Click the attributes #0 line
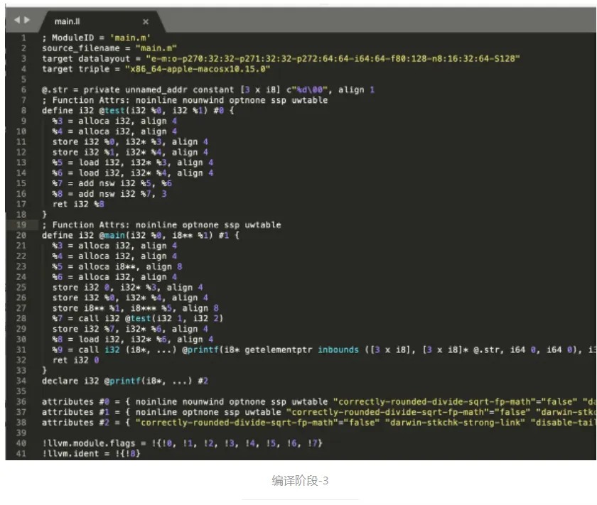The image size is (597, 505). tap(319, 401)
